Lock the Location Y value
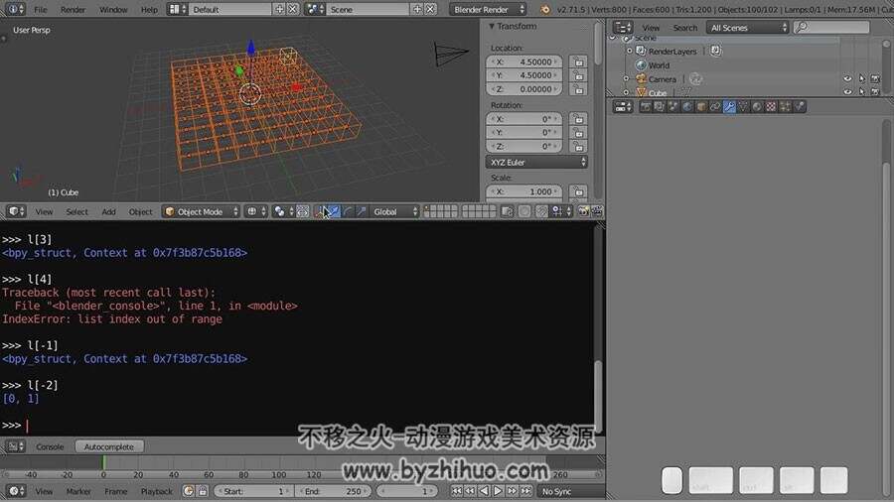894x502 pixels. click(x=579, y=75)
